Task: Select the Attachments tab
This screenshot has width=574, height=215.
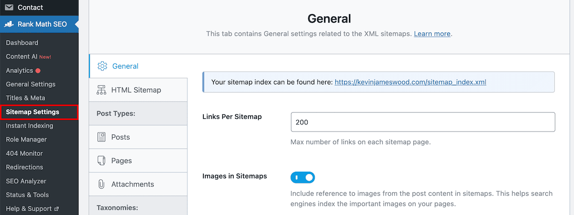Action: (132, 184)
